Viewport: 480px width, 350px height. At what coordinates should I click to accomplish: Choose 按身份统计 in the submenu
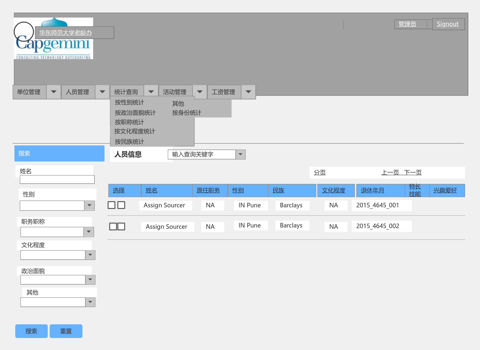187,112
